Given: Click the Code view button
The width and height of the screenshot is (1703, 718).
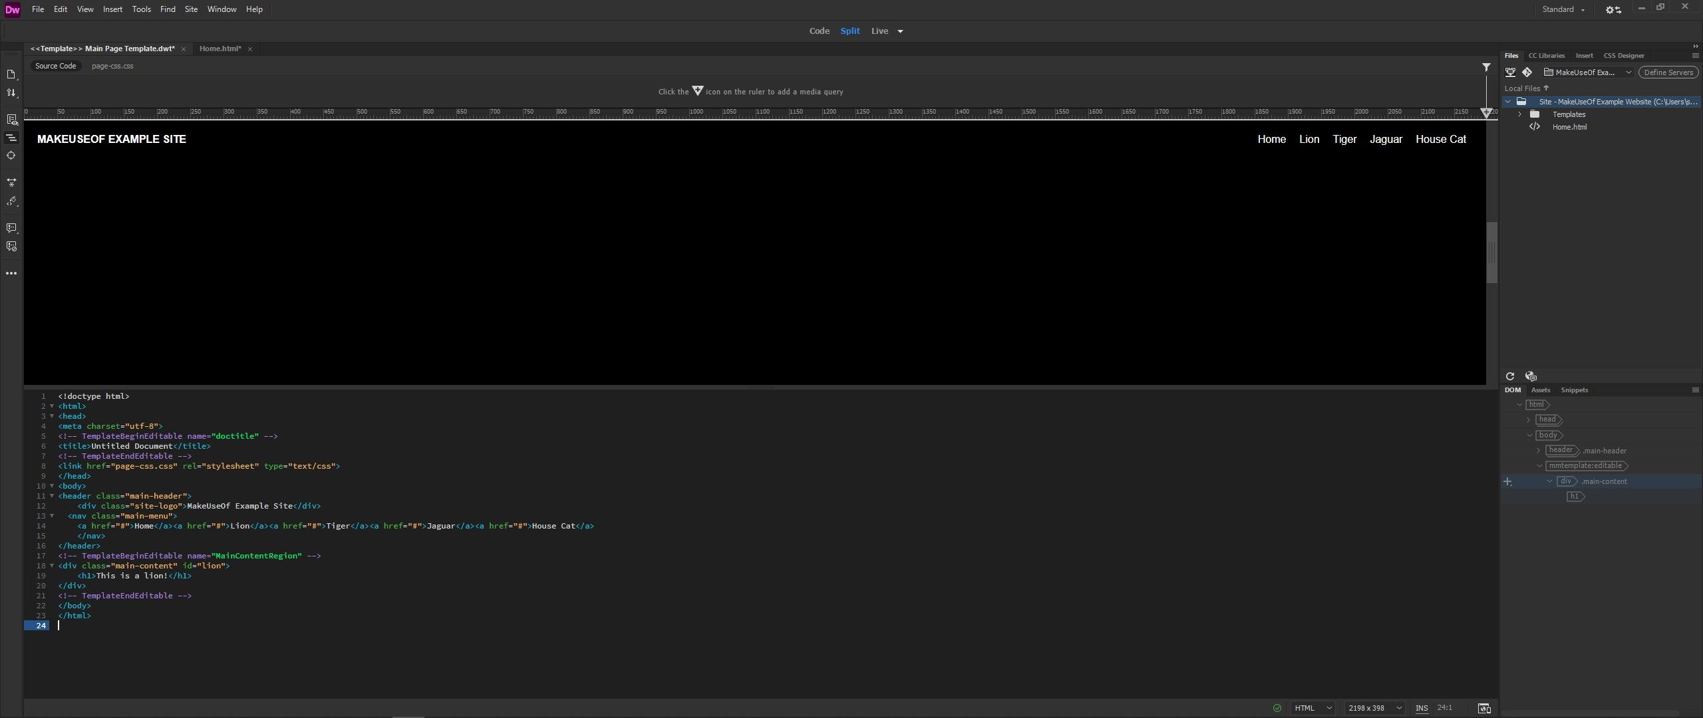Looking at the screenshot, I should pyautogui.click(x=819, y=31).
